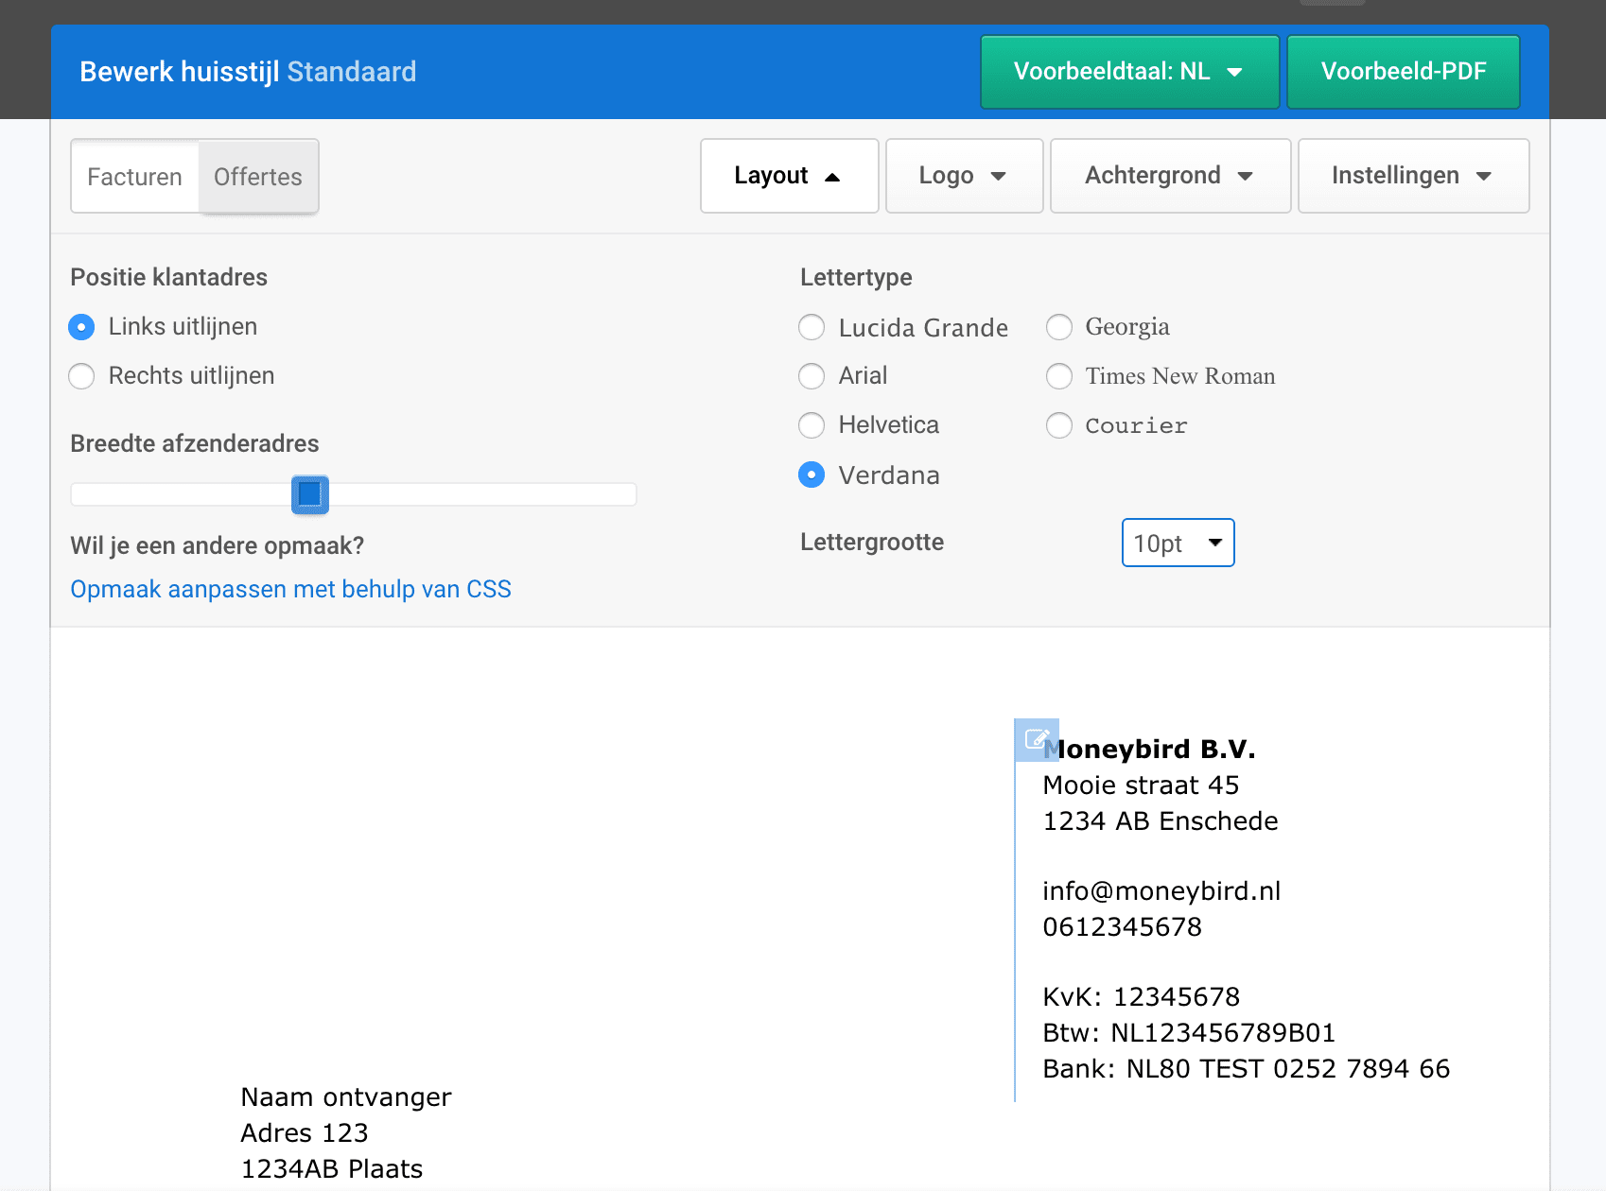This screenshot has width=1606, height=1191.
Task: Select the Lucida Grande font option
Action: point(812,328)
